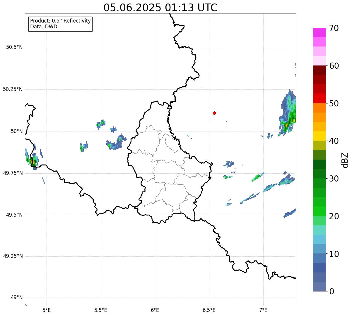The height and width of the screenshot is (316, 352).
Task: Click the latitude label 50.5°N
Action: coord(14,47)
